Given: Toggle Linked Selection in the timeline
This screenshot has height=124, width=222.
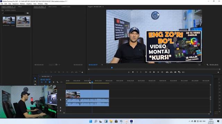Looking at the screenshot, I should pyautogui.click(x=50, y=82).
